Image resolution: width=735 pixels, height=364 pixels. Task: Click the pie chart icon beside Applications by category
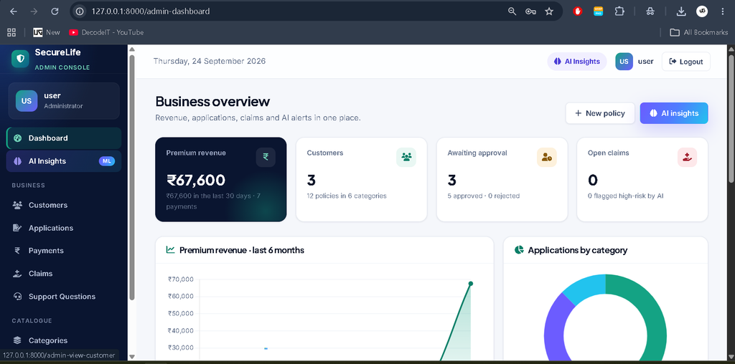(x=519, y=250)
